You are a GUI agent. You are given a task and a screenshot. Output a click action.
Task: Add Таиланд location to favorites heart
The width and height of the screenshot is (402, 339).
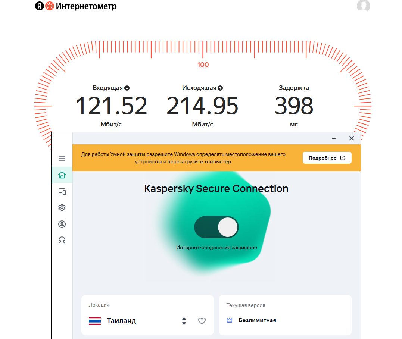pos(202,321)
